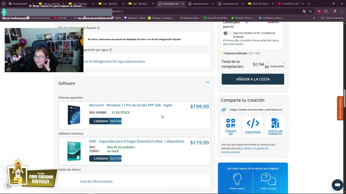This screenshot has width=346, height=194.
Task: Open the browser tab search dropdown
Action: coord(4,4)
